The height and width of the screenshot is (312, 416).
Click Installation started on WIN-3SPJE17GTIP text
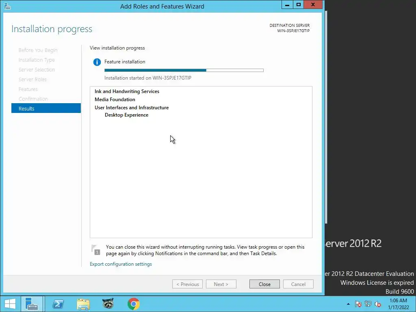pyautogui.click(x=148, y=78)
